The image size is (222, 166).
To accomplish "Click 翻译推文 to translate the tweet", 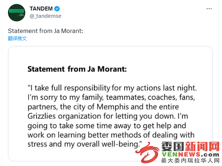I will tap(17, 38).
